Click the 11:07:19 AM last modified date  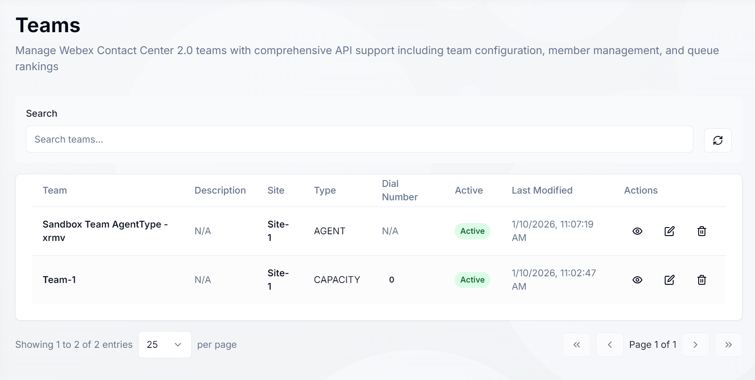click(553, 231)
